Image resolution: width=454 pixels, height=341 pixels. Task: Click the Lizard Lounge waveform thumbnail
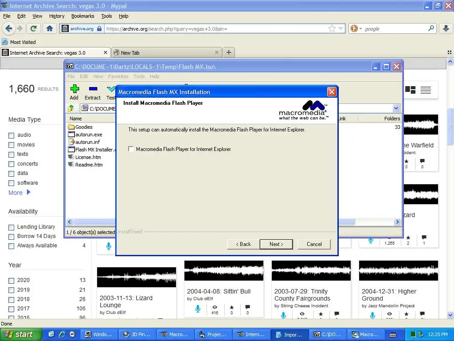(x=137, y=277)
